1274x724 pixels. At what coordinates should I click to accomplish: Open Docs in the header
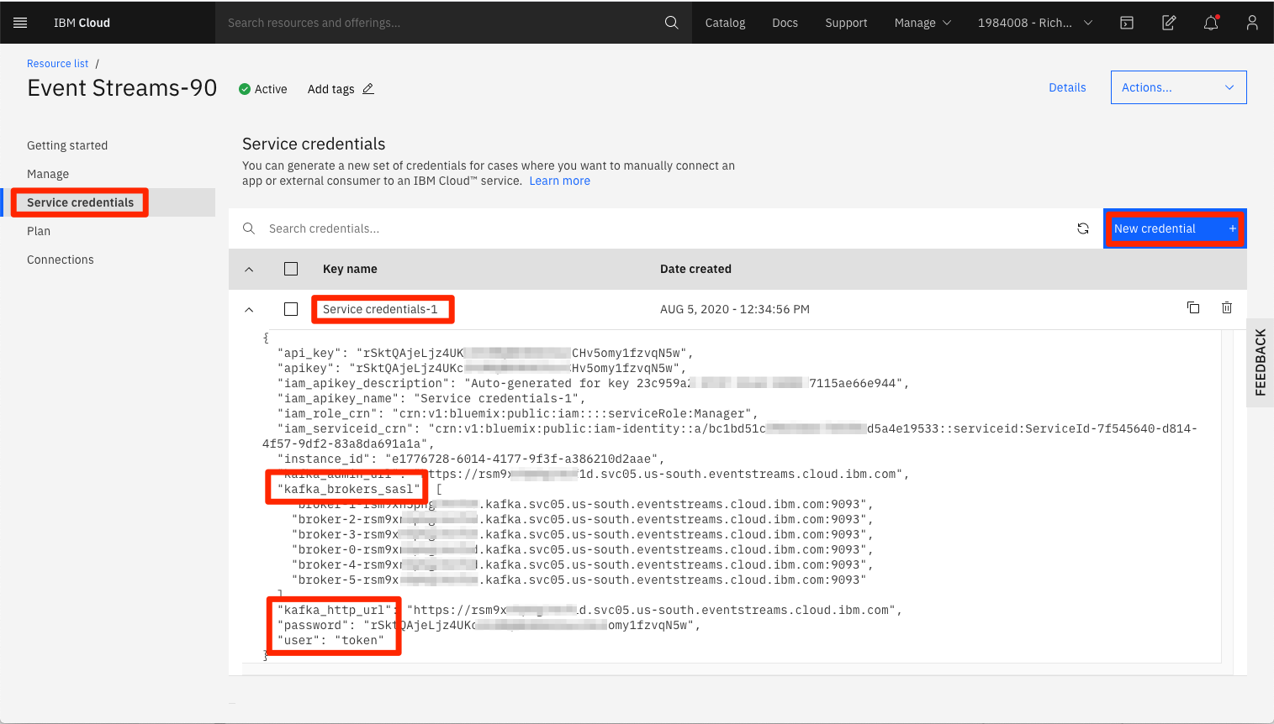[785, 23]
